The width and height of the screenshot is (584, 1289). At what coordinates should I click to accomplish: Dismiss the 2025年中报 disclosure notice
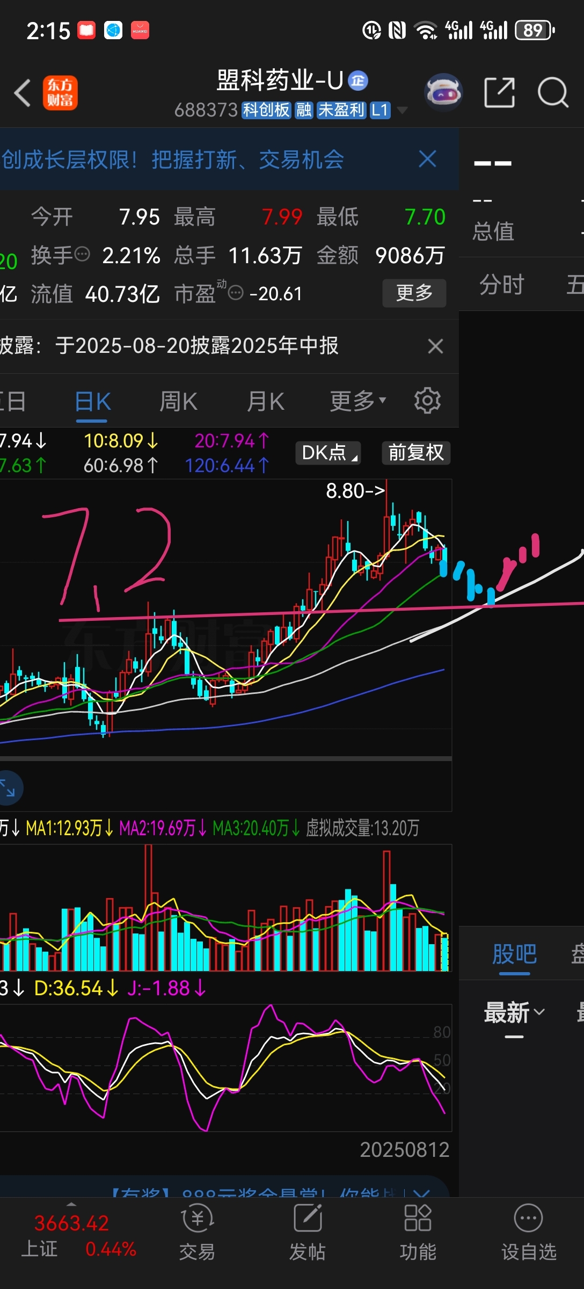pos(435,346)
